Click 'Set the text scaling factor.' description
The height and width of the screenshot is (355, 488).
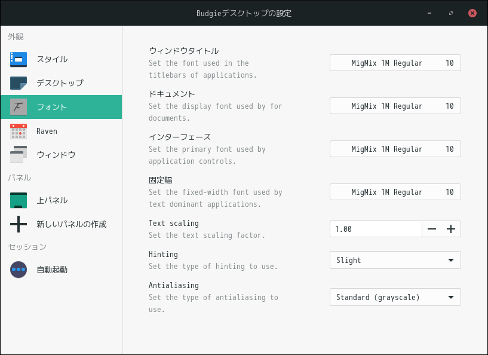click(207, 235)
